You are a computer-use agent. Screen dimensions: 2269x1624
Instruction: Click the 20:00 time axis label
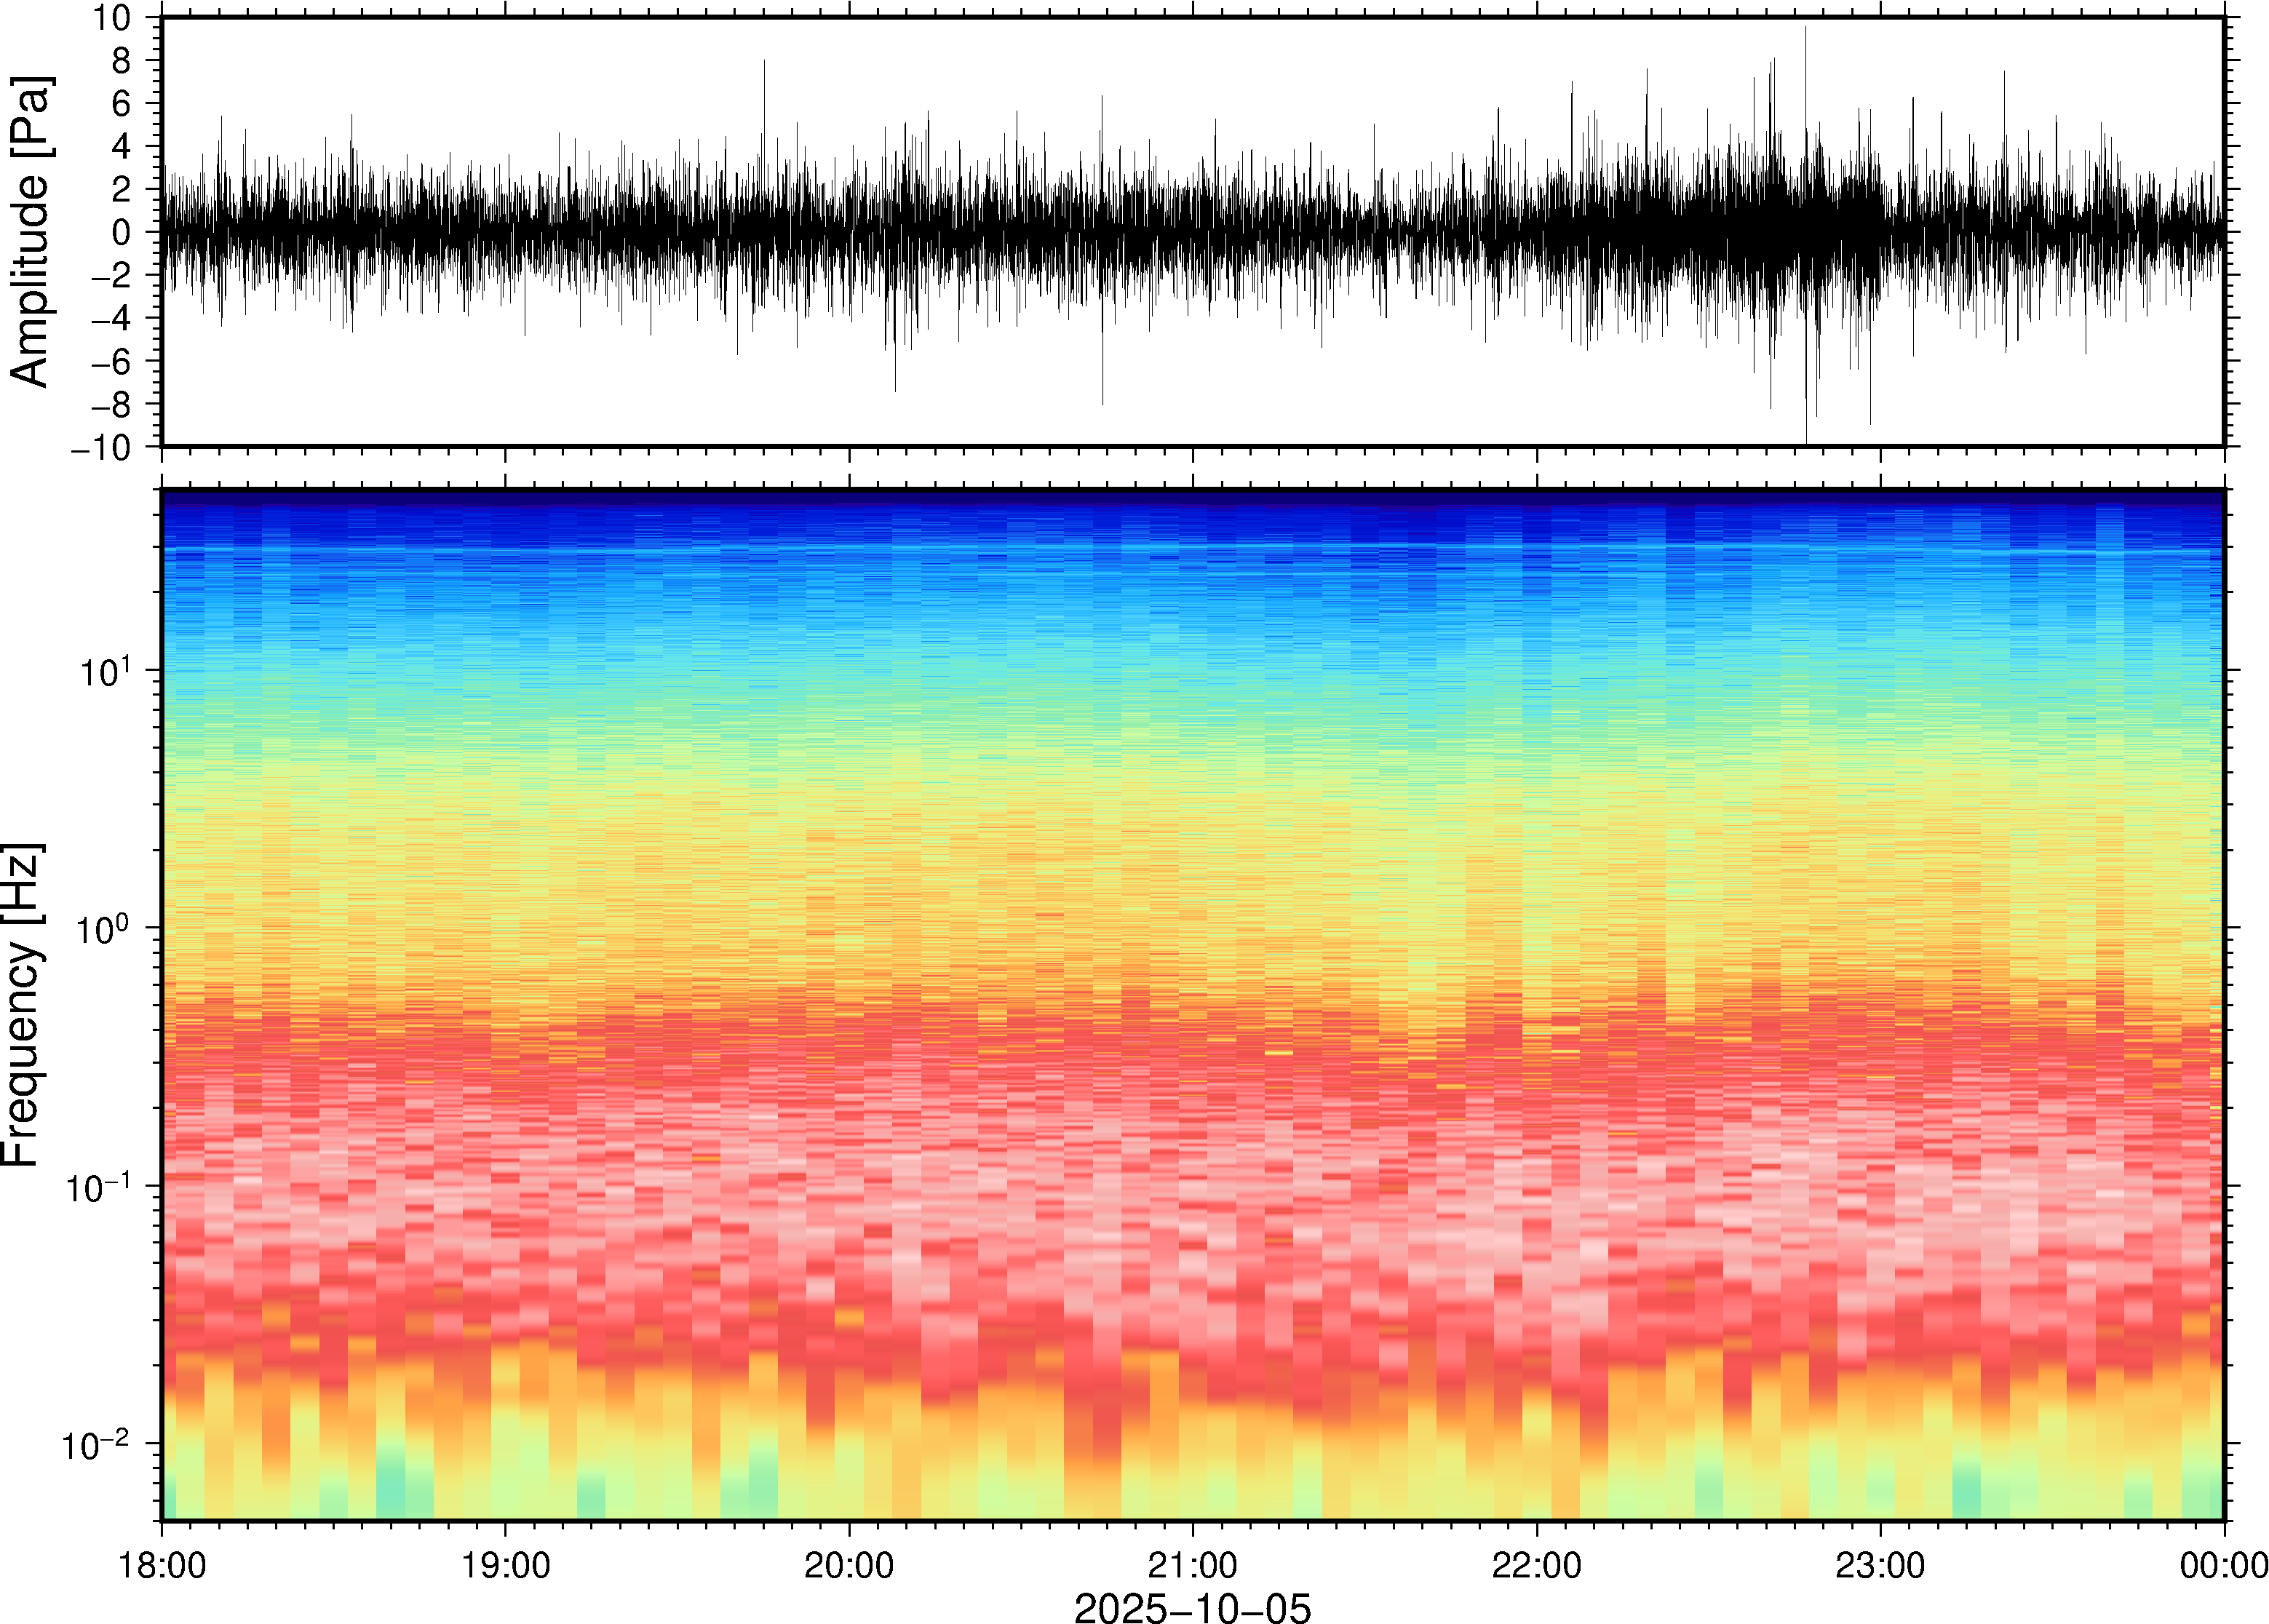849,1565
